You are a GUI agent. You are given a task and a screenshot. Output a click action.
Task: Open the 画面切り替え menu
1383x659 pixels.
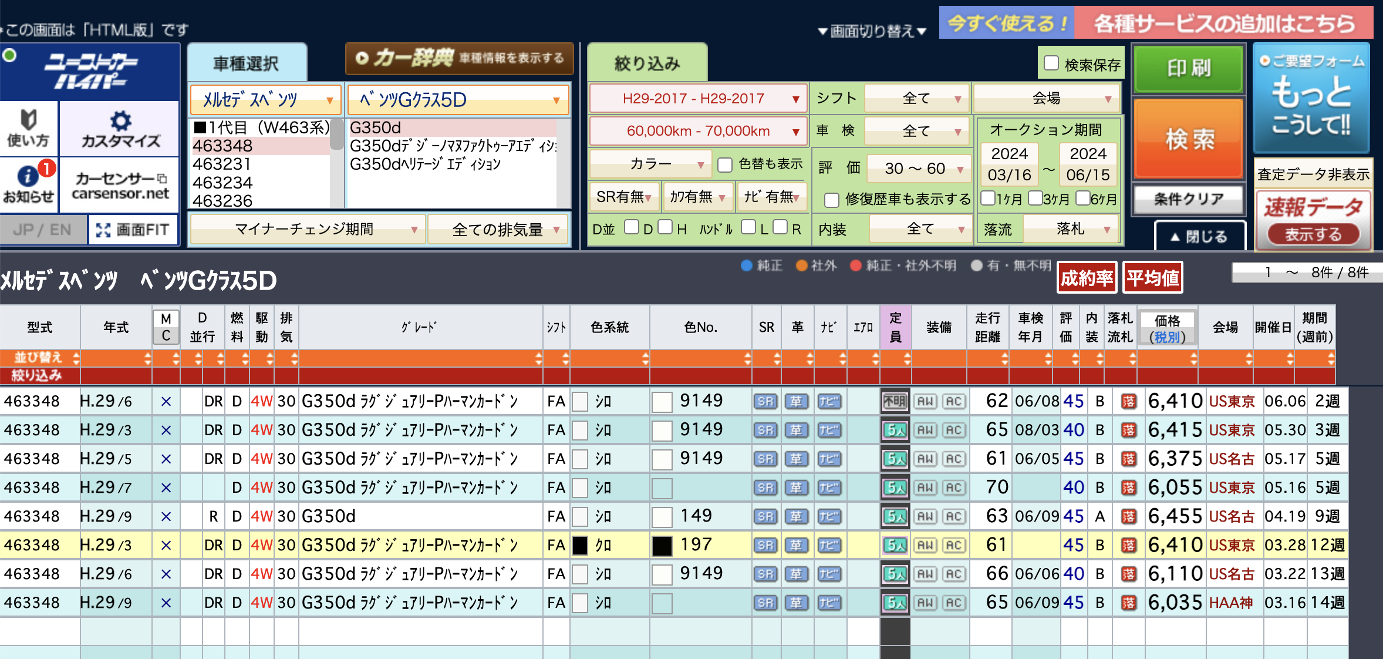[872, 31]
